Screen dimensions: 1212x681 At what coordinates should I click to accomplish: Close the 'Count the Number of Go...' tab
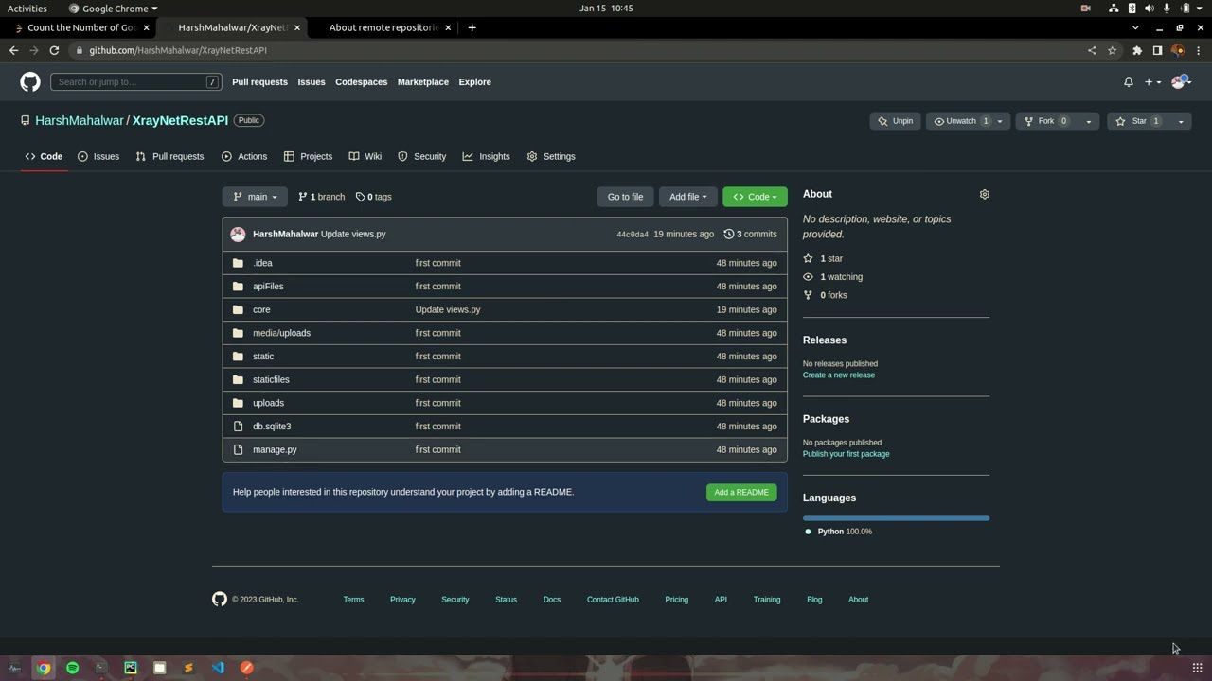[x=146, y=27]
